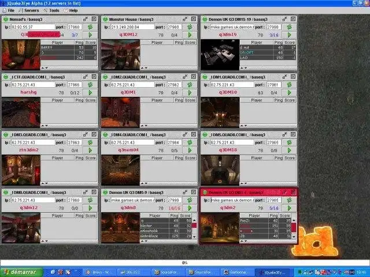The width and height of the screenshot is (370, 277).
Task: Focus the port field of Monster House
Action: [175, 27]
